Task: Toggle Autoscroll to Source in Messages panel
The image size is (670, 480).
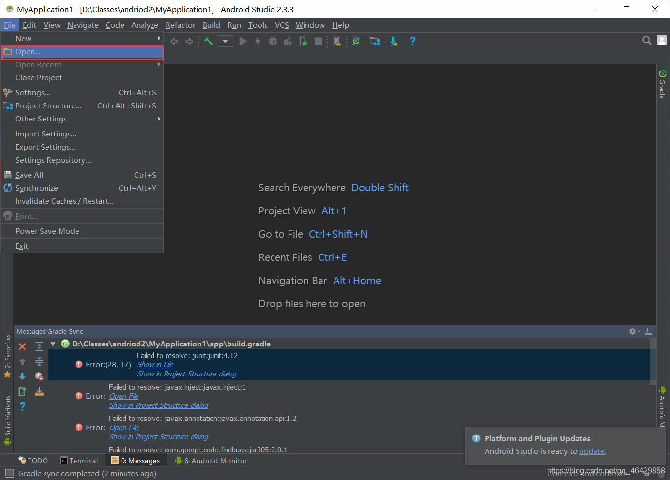Action: 39,391
